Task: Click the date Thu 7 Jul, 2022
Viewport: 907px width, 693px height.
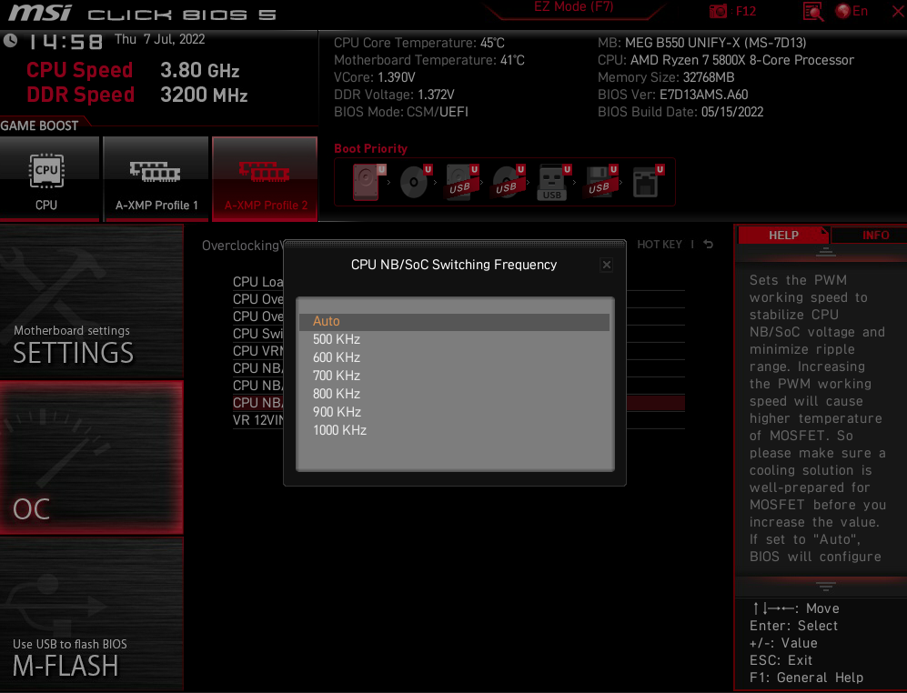Action: (x=159, y=39)
